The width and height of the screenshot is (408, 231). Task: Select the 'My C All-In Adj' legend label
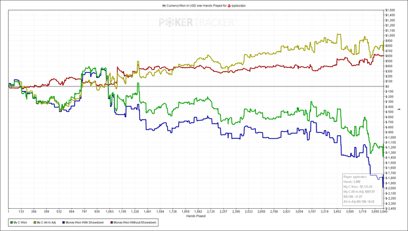click(x=46, y=223)
